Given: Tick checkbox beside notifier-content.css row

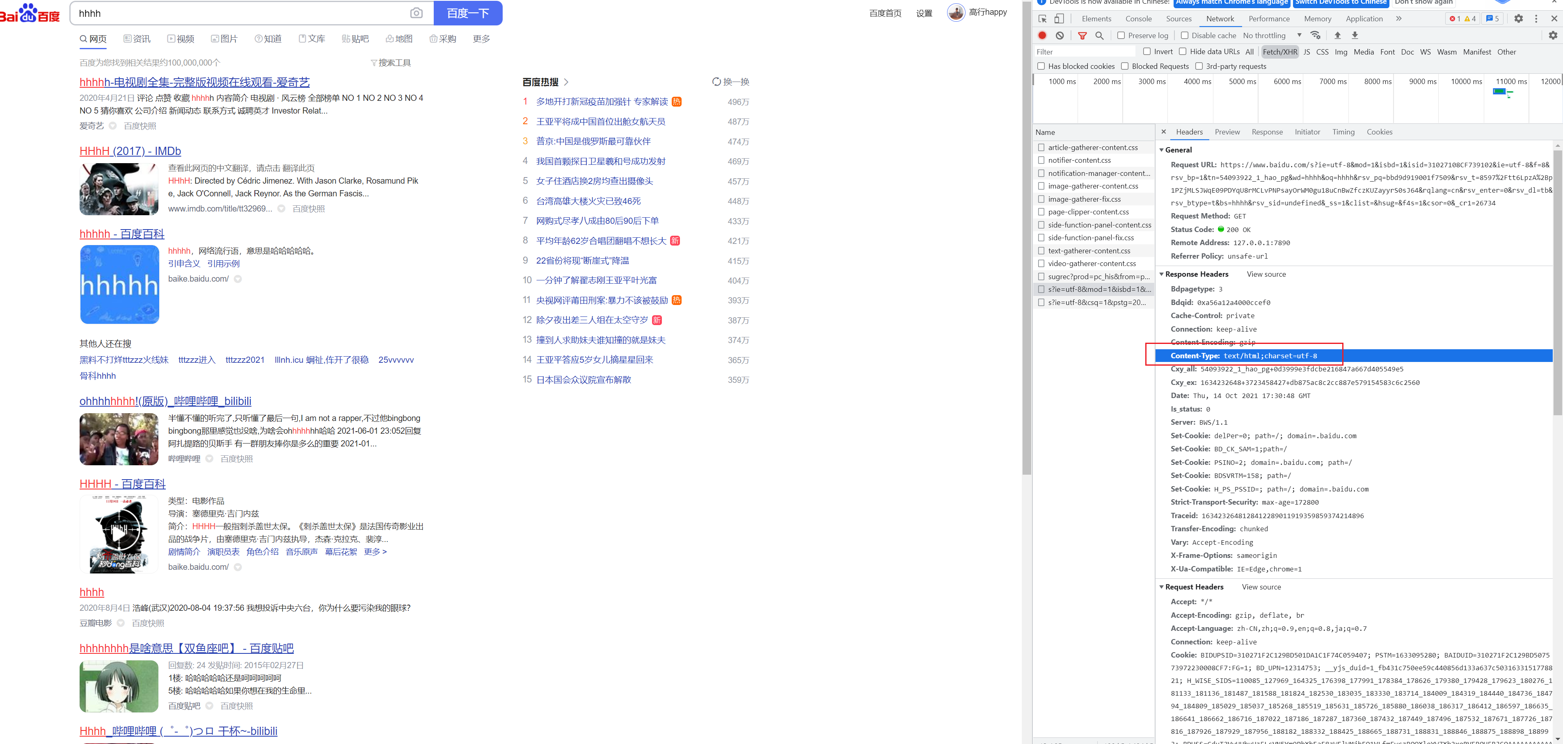Looking at the screenshot, I should [1041, 160].
